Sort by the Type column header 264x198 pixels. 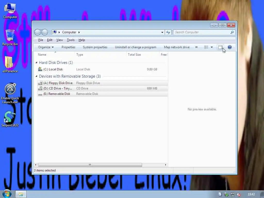[x=100, y=55]
